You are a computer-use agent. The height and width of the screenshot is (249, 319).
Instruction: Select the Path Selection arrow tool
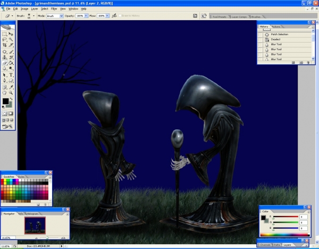[x=4, y=75]
